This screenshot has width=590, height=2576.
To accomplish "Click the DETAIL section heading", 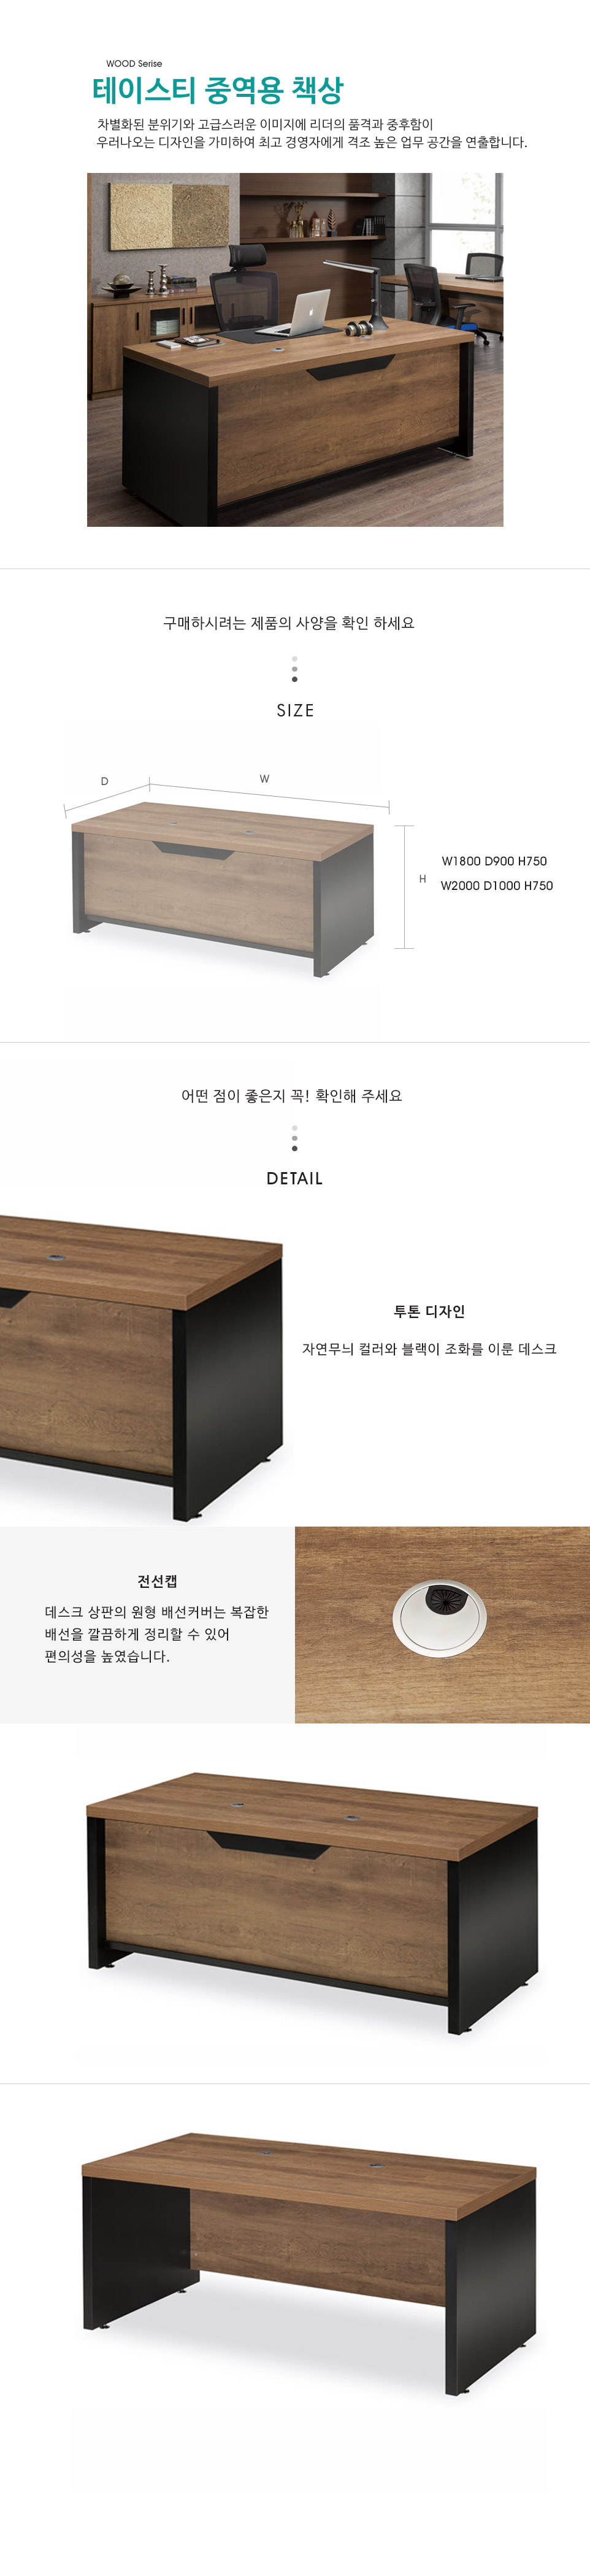I will coord(294,1178).
